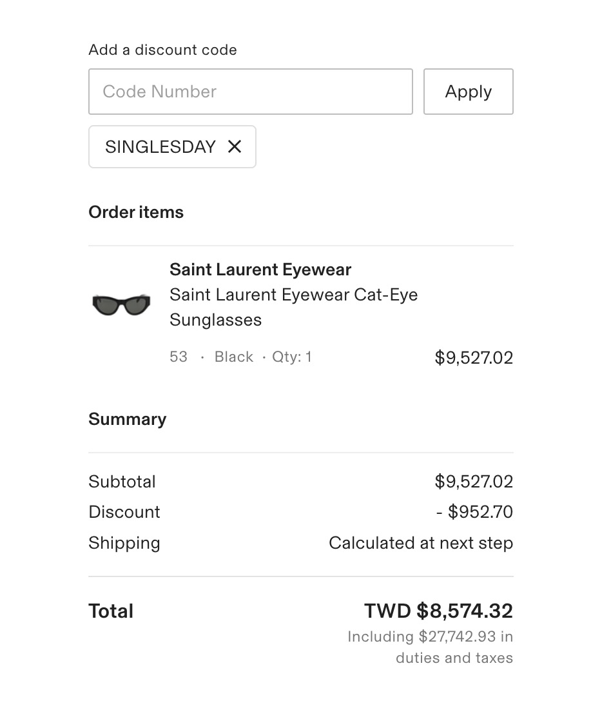The image size is (611, 708).
Task: Click the Discount row label
Action: (124, 512)
